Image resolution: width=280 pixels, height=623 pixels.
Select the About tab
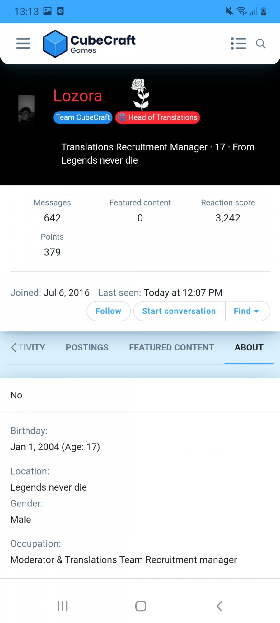(249, 347)
